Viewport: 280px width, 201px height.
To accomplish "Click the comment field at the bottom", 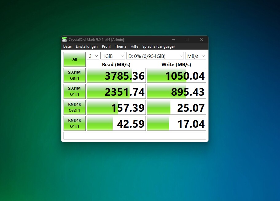I will (134, 135).
